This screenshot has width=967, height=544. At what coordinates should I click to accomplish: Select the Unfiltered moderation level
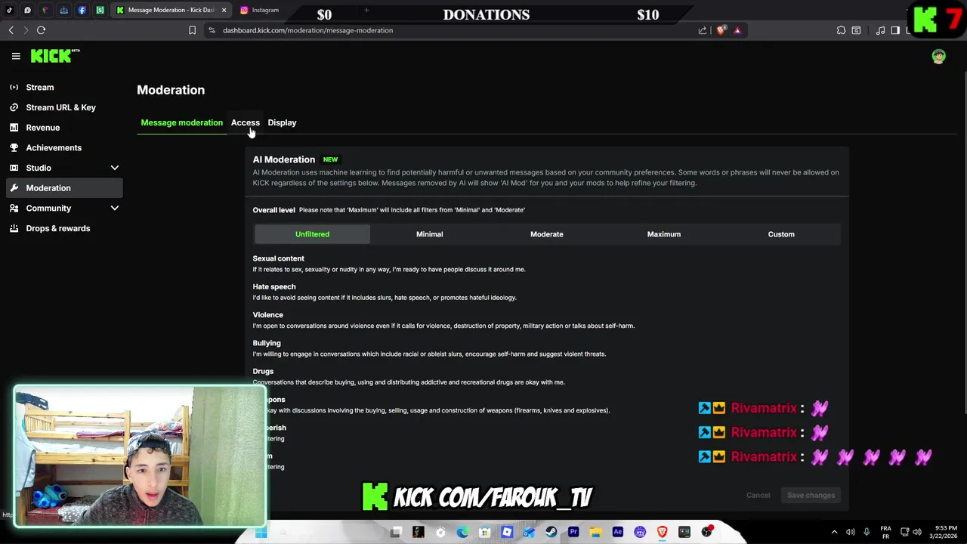click(312, 234)
